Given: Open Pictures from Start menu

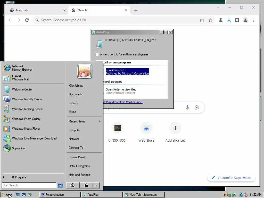Looking at the screenshot, I should (x=85, y=103).
